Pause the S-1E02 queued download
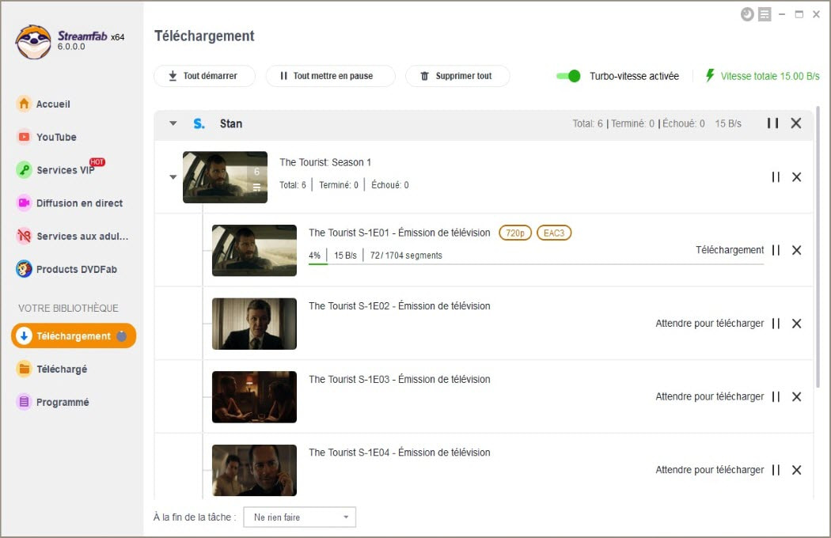This screenshot has width=831, height=538. [x=776, y=324]
